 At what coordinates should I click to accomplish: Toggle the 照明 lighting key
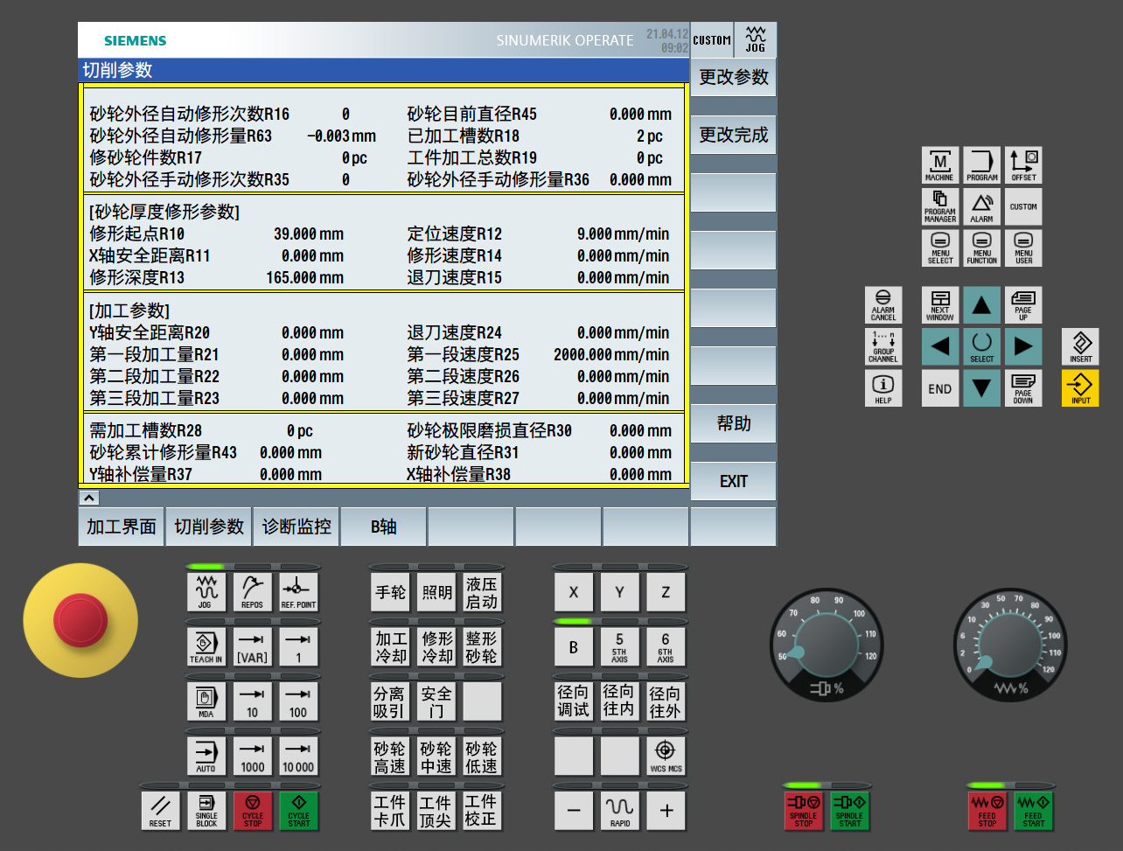coord(436,592)
